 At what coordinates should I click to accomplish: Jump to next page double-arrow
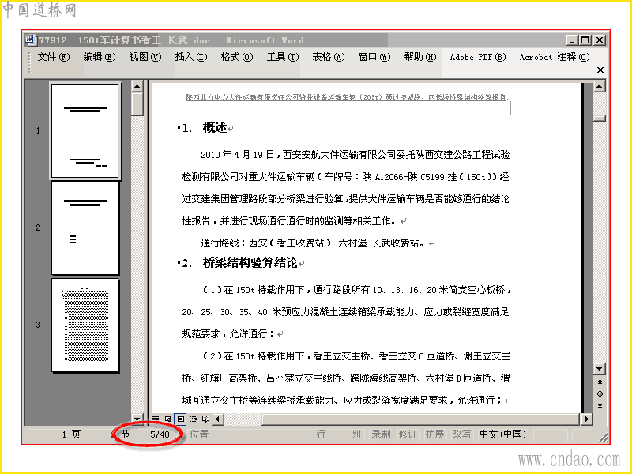pos(600,406)
